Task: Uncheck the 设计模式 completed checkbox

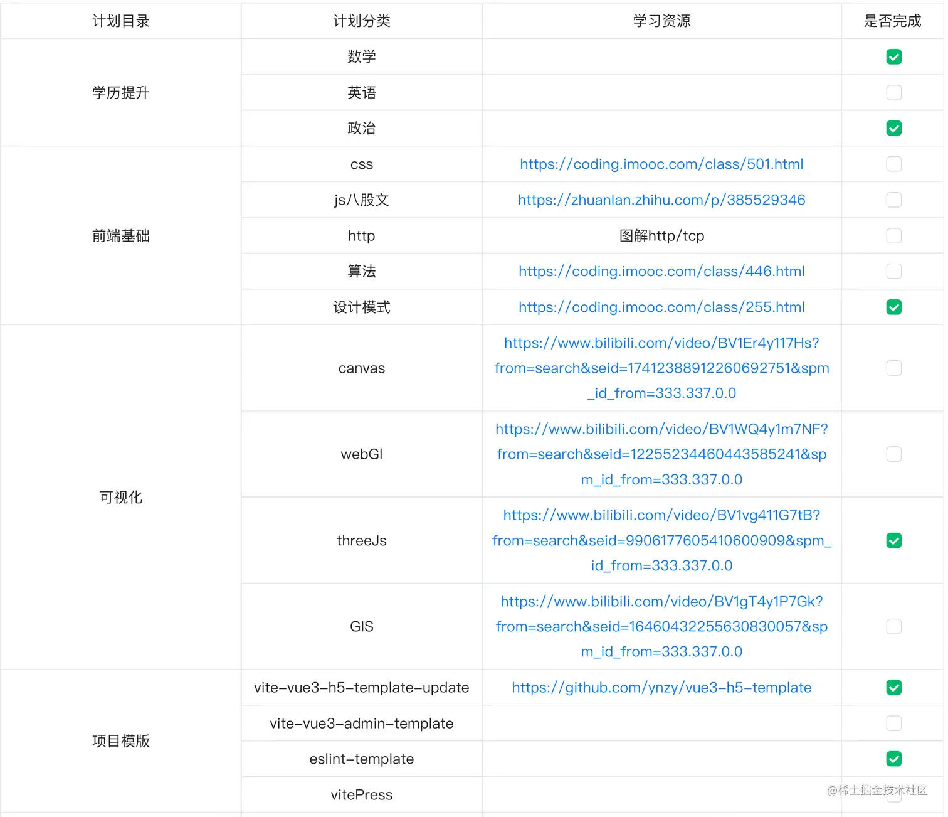Action: 893,307
